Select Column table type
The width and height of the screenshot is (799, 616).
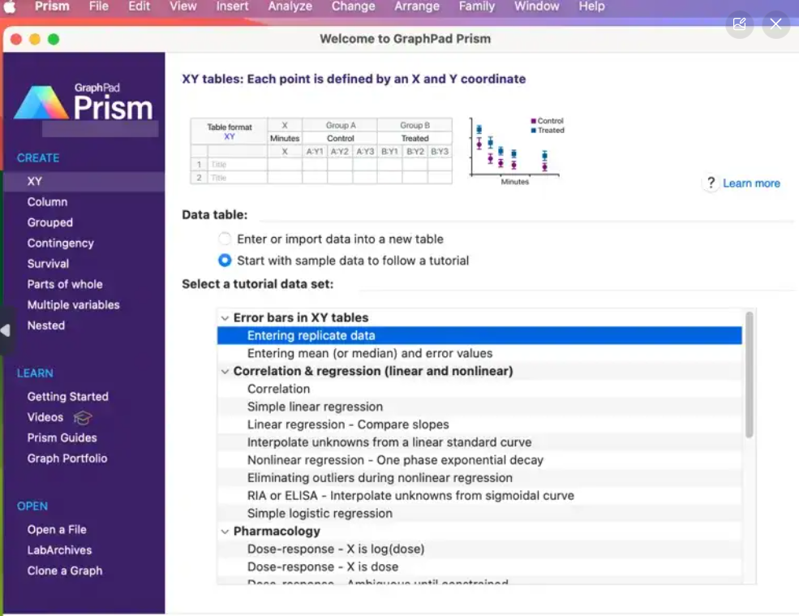(x=47, y=202)
